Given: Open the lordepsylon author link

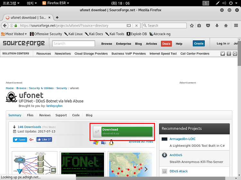Looking at the screenshot, I should (54, 106).
